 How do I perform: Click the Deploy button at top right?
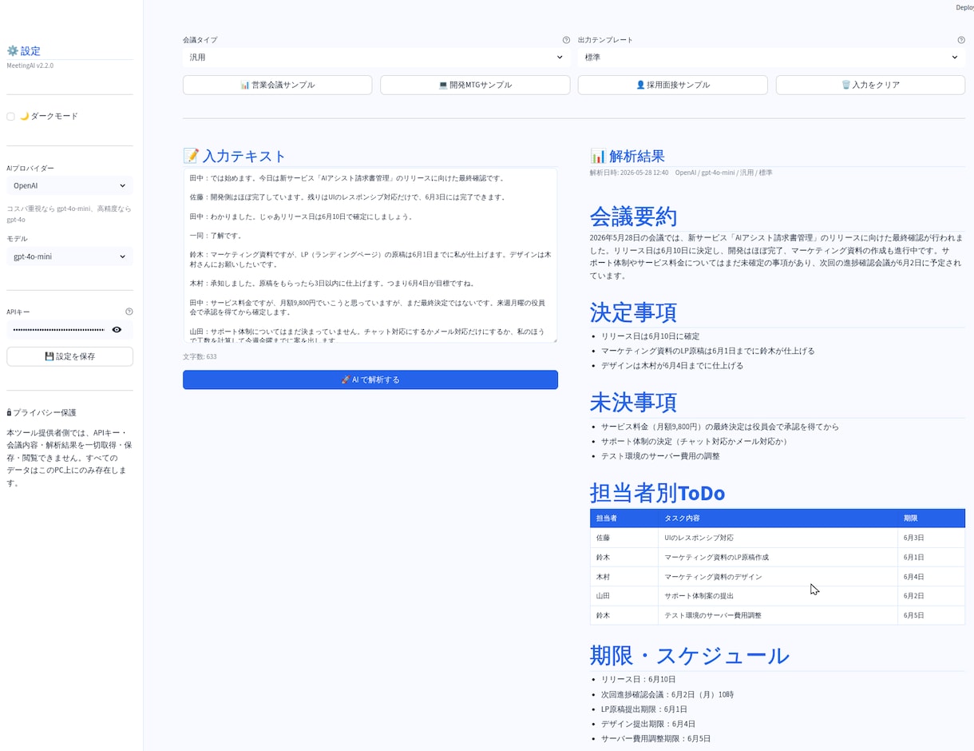coord(964,7)
